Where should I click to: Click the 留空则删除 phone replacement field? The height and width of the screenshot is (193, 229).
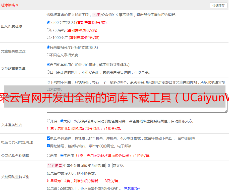pos(192,138)
